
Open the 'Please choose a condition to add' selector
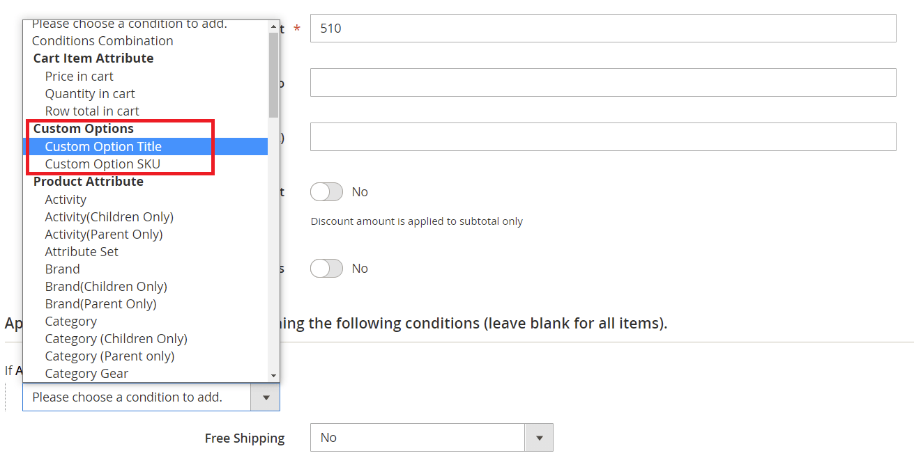coord(137,397)
